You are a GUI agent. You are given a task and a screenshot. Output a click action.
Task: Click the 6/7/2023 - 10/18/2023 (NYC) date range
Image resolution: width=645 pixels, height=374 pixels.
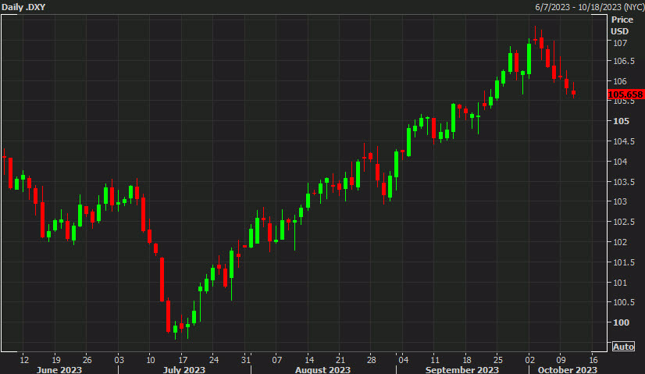(590, 7)
